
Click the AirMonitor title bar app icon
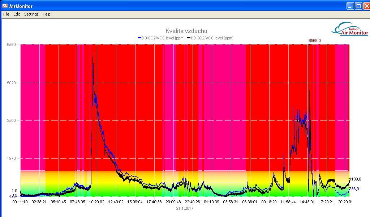point(5,6)
